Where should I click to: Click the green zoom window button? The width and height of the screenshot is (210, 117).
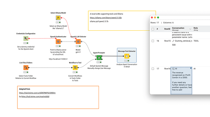158,18
